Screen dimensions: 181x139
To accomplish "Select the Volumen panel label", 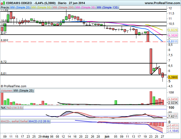I will tap(7, 90).
